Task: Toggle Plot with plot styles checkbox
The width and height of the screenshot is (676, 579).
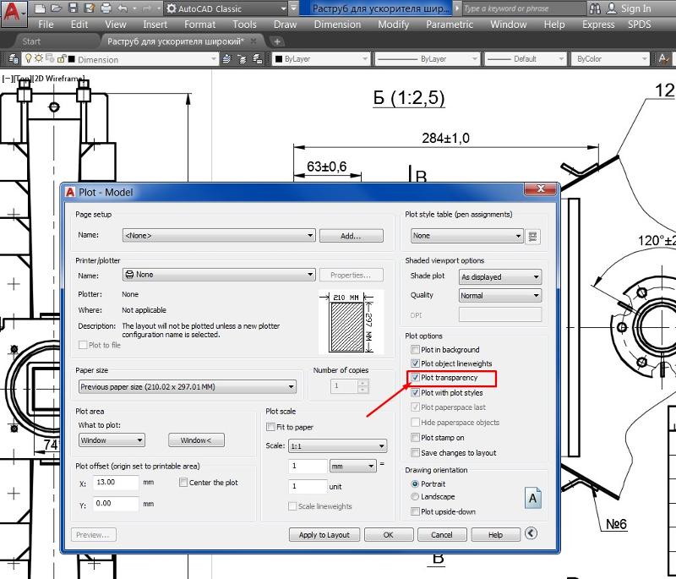Action: tap(415, 392)
